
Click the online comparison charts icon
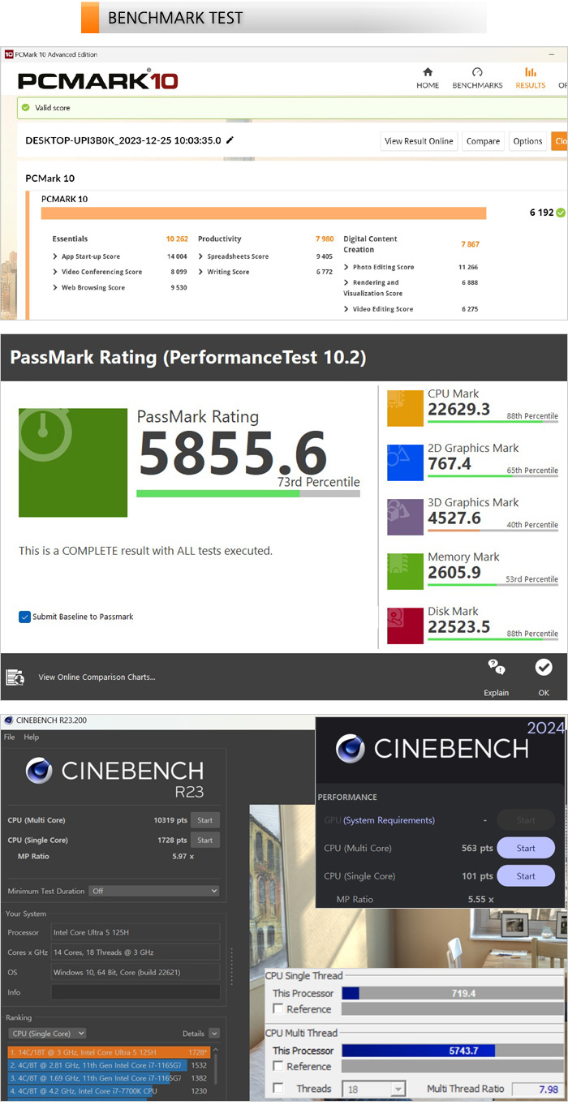[15, 677]
